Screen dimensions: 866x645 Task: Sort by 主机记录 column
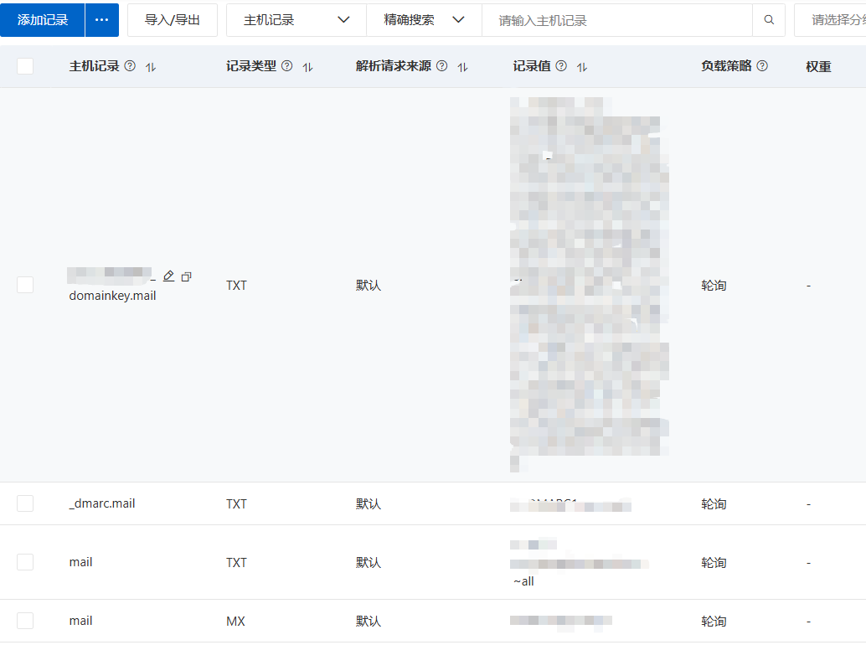tap(151, 67)
